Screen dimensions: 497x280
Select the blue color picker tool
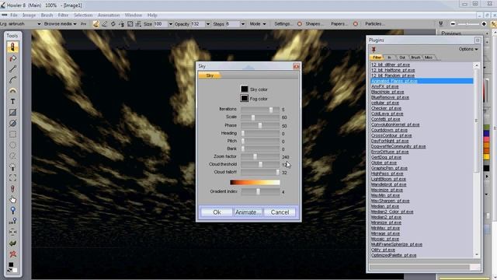12,211
